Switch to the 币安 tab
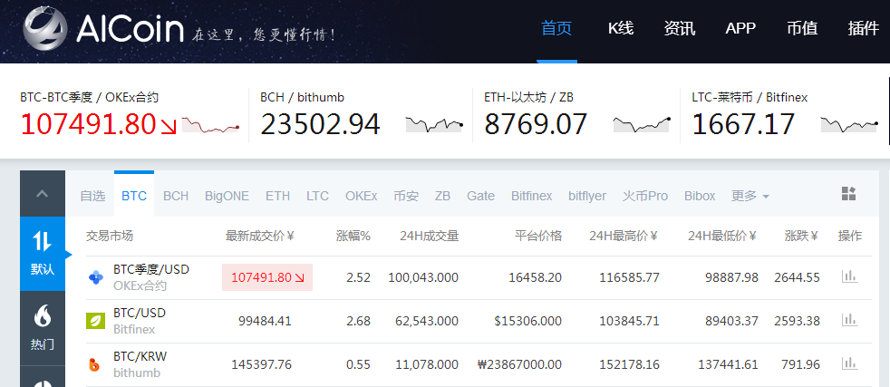Screen dimensions: 890x387 tap(406, 196)
